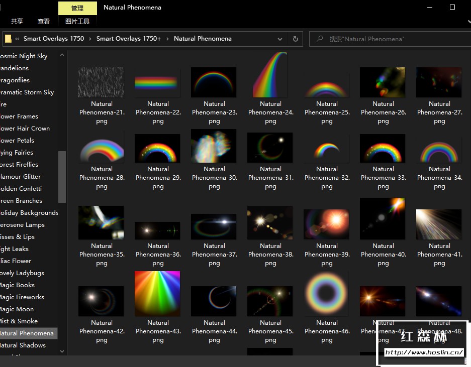
Task: Select Natural Phenomena-43.png rainbow rays image
Action: pyautogui.click(x=157, y=294)
